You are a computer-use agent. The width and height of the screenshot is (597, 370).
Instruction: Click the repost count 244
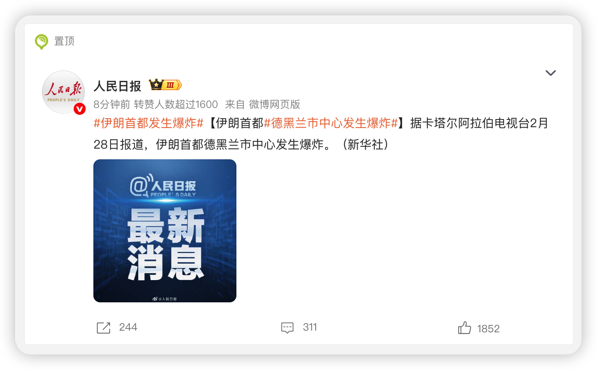click(128, 328)
